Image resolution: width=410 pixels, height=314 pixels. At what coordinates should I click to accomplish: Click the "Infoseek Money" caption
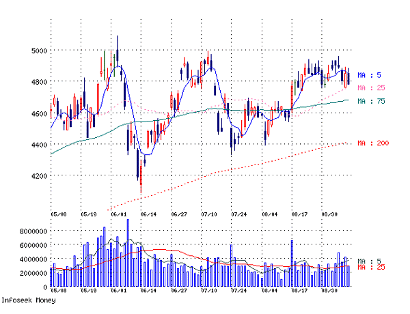tap(29, 300)
